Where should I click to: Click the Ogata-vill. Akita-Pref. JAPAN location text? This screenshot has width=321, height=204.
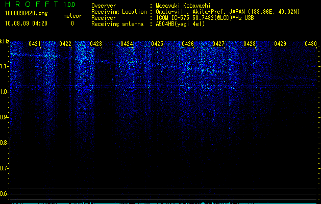point(228,12)
